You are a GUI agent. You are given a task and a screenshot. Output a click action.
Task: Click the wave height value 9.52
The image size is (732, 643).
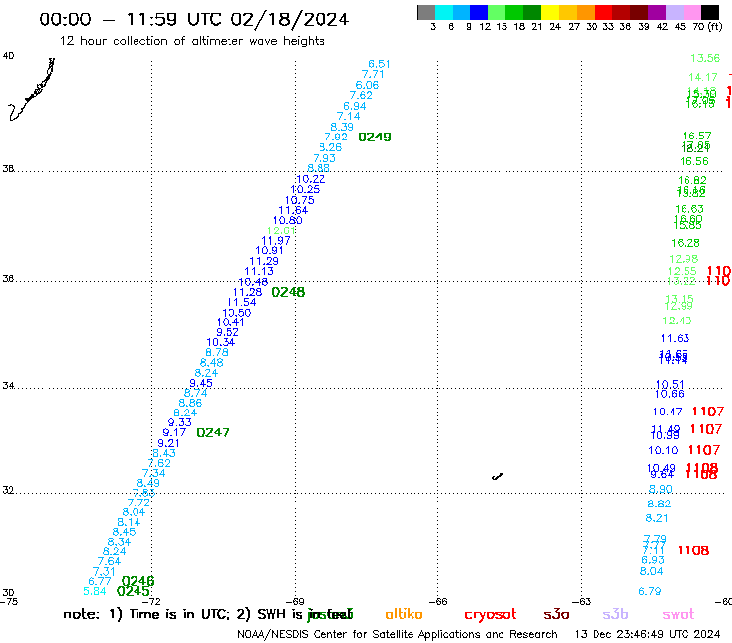228,332
